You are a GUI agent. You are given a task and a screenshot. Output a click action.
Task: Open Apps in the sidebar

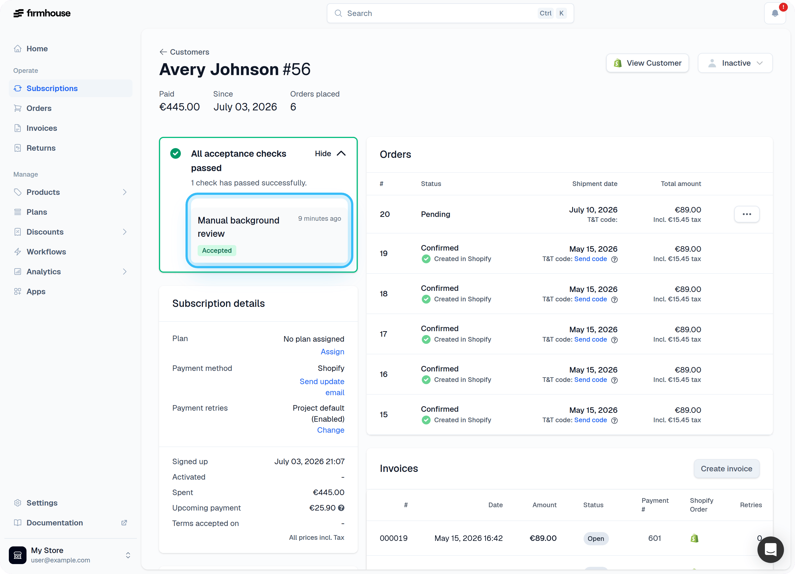click(x=70, y=292)
